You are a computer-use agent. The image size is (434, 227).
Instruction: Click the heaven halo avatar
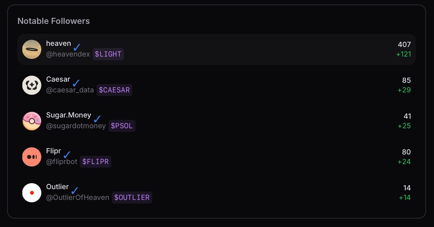tap(32, 49)
